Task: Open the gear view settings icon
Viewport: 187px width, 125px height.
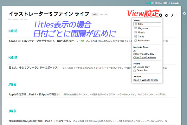Action: 161,15
